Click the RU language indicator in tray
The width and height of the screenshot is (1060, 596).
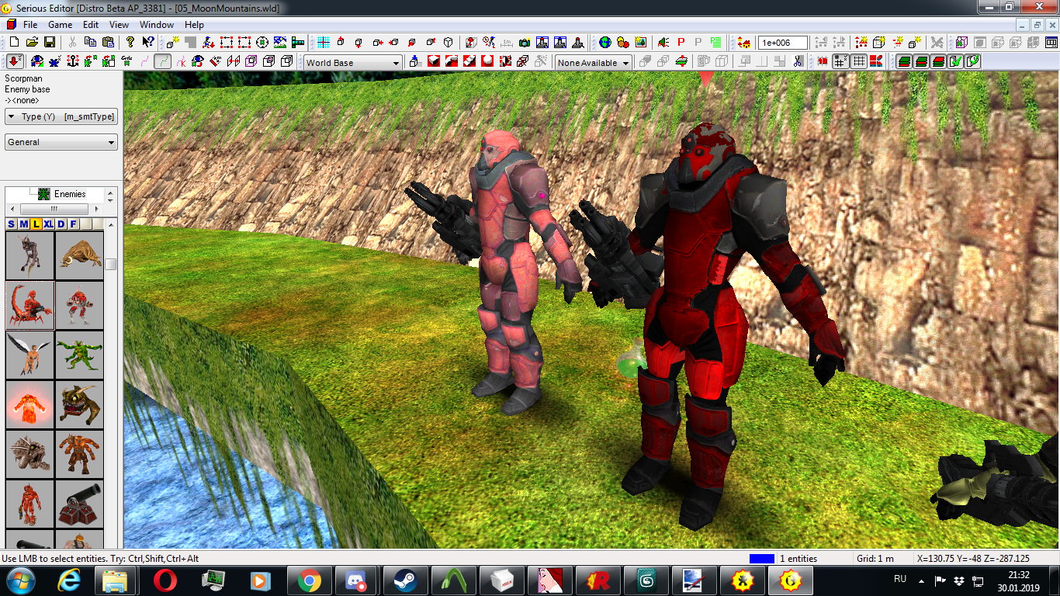[x=900, y=579]
